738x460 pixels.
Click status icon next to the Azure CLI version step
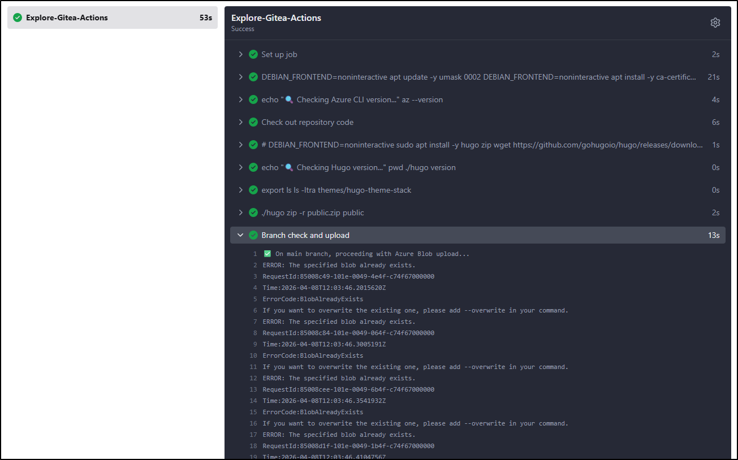253,99
